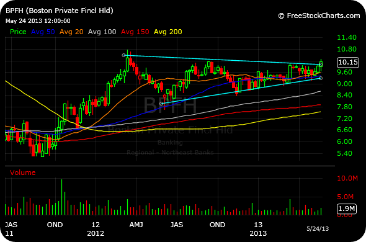Screen dimensions: 366x242
Task: Click the 5.0M volume axis label
Action: point(346,197)
